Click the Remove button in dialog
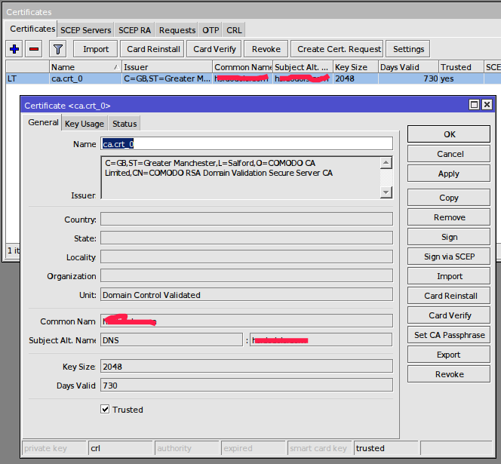The height and width of the screenshot is (464, 501). 449,217
